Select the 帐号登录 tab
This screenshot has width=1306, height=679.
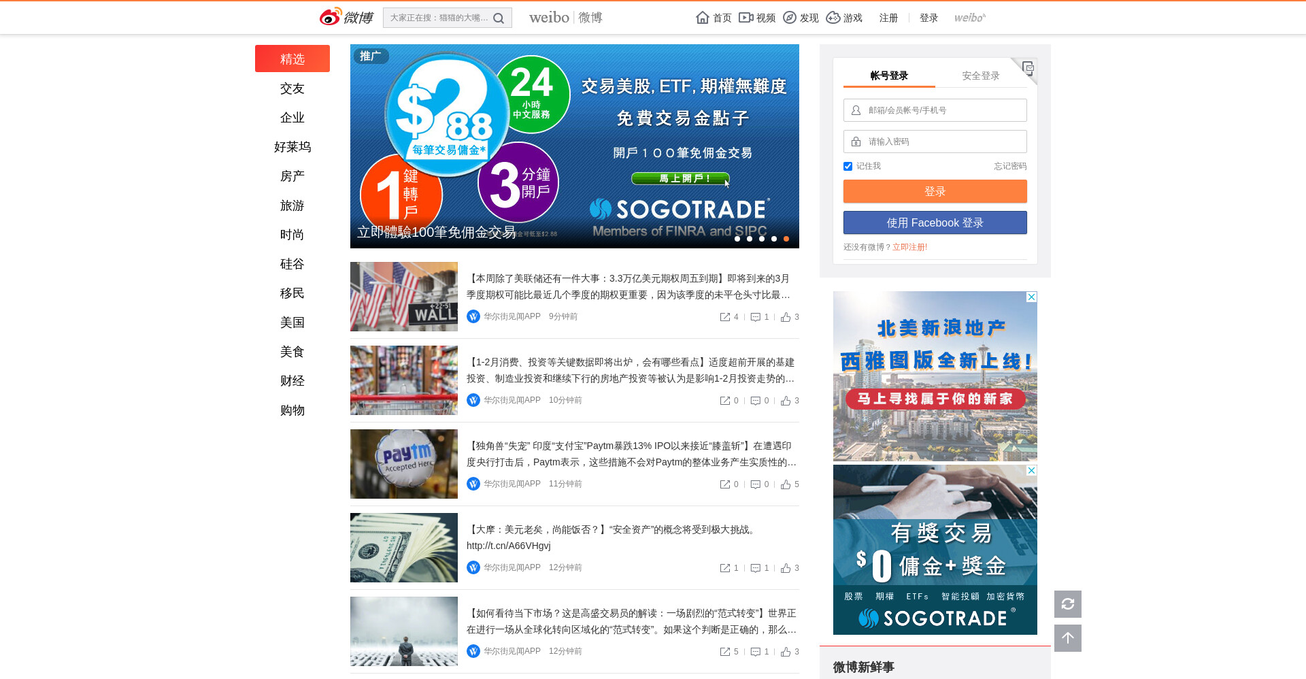(x=889, y=76)
